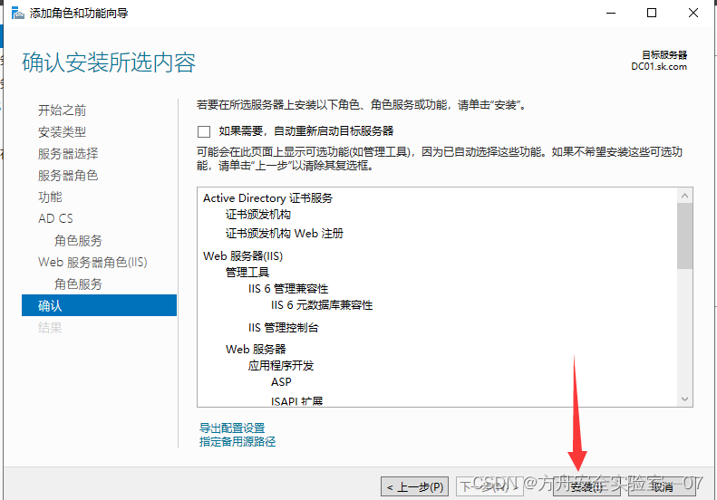Select 应用程序开发 entry
Screen dimensions: 717x500
281,366
